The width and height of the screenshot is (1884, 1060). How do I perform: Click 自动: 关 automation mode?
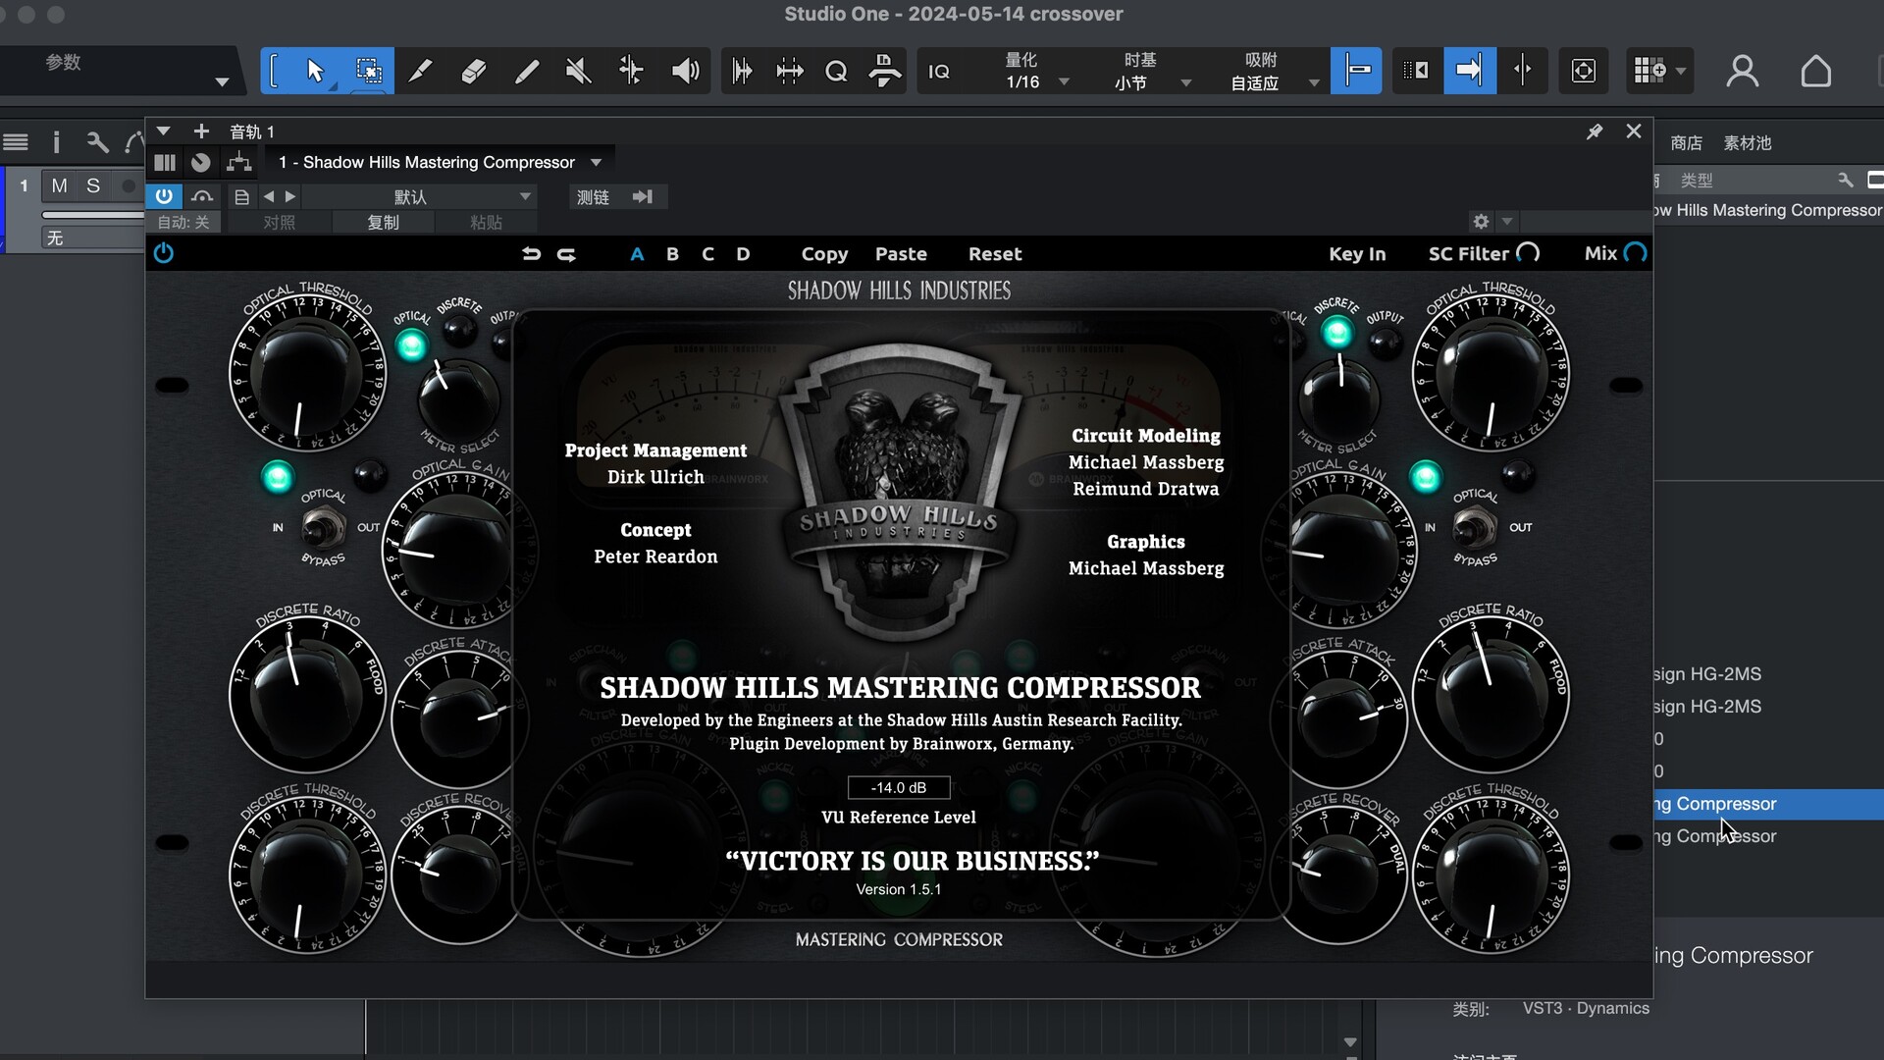(x=183, y=223)
